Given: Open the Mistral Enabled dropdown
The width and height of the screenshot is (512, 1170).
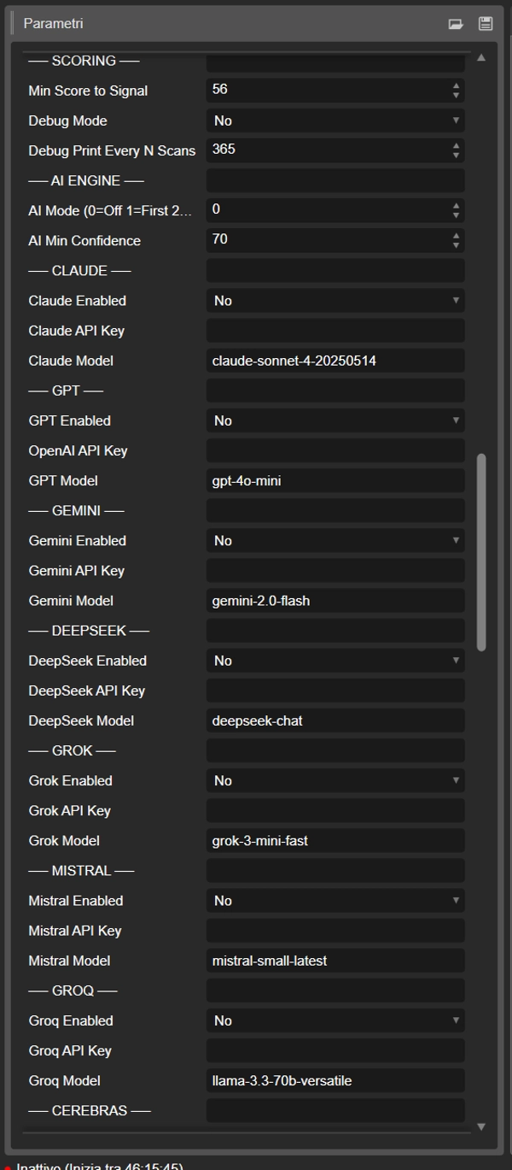Looking at the screenshot, I should (335, 901).
